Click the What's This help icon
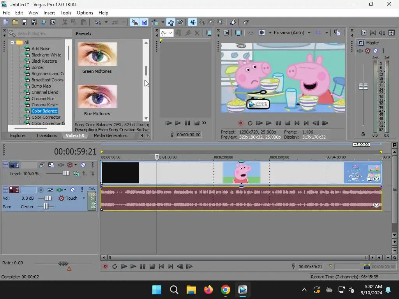Screen dimensions: 399x299 pos(245,22)
